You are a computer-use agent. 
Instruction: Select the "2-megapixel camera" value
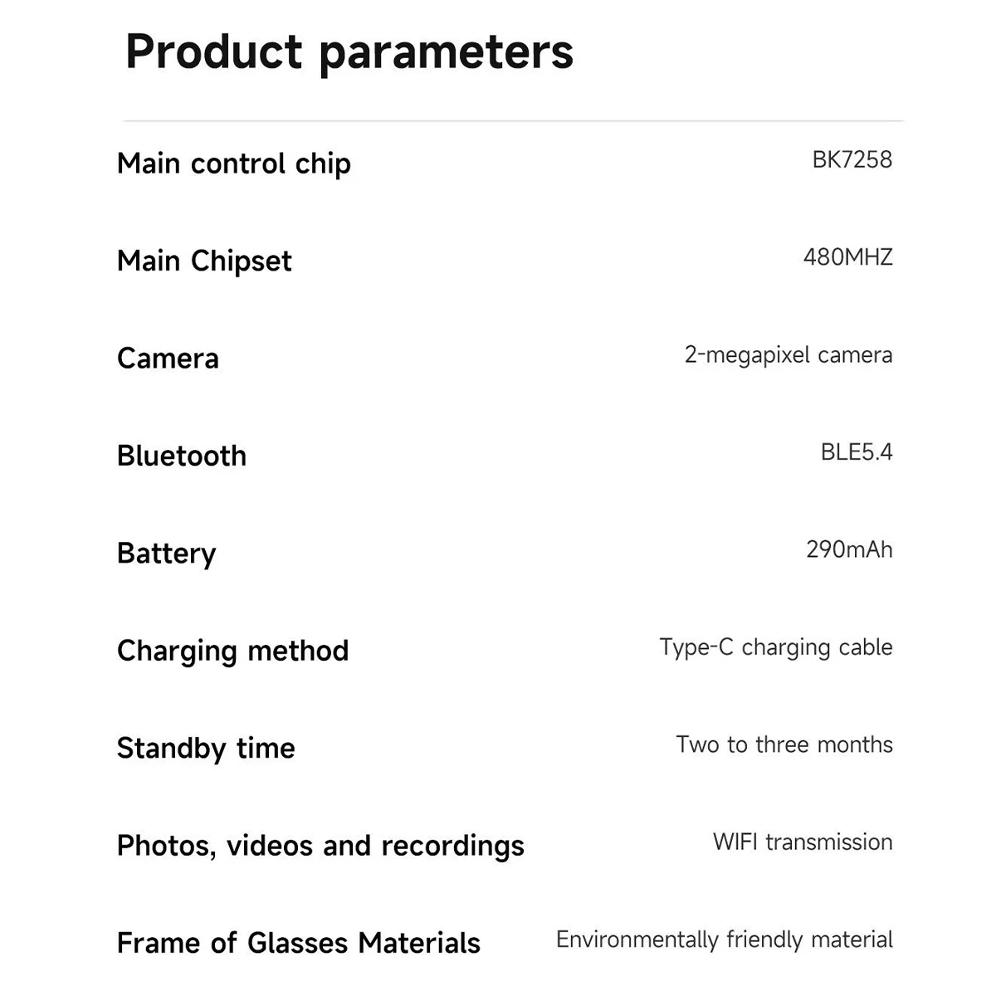788,355
